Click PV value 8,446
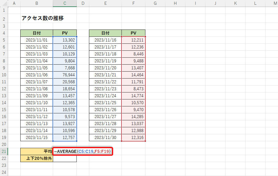 tap(133, 54)
